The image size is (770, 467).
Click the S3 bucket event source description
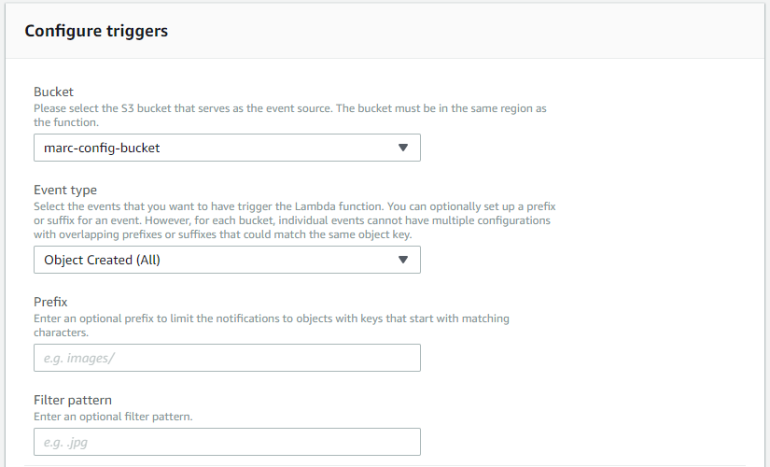tap(289, 115)
